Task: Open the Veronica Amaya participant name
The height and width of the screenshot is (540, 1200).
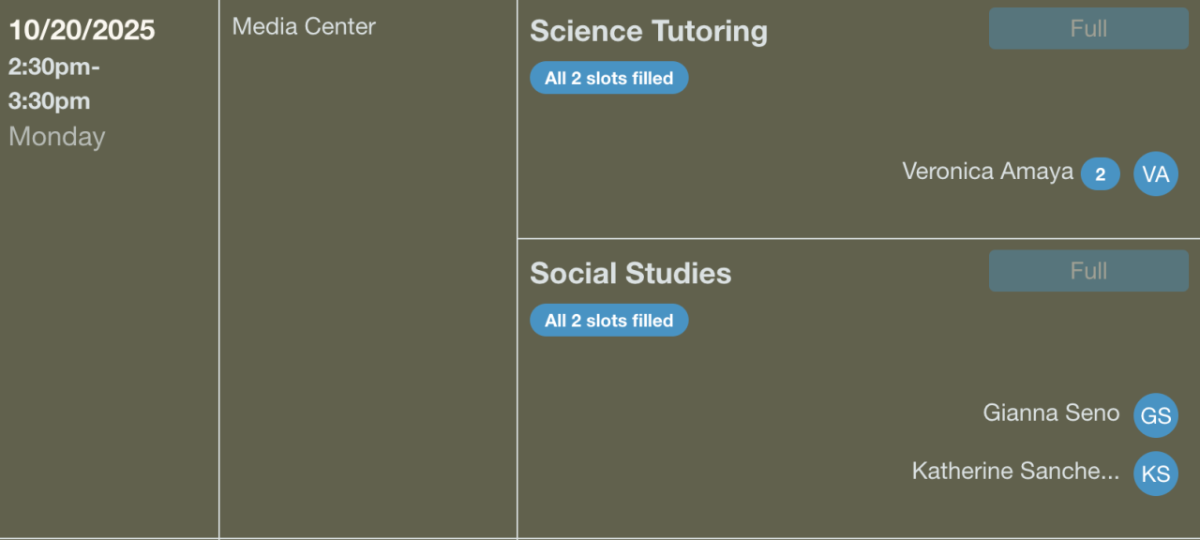Action: point(987,172)
